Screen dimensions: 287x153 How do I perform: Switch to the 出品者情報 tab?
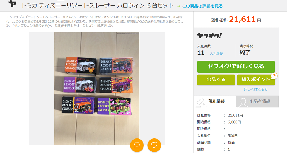258,102
